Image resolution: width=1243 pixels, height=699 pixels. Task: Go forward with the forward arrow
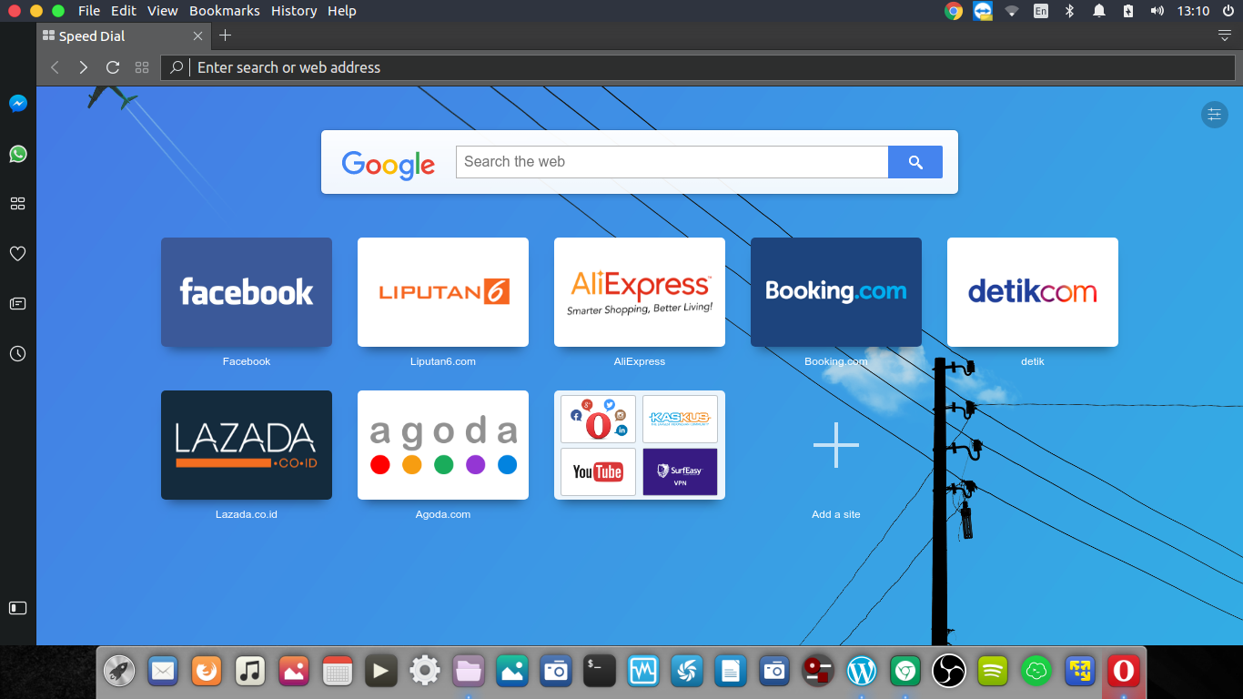(84, 67)
